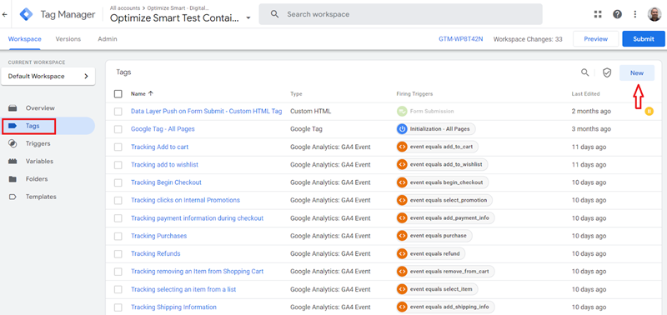
Task: Check the Google Tag - All Pages checkbox
Action: click(x=118, y=129)
